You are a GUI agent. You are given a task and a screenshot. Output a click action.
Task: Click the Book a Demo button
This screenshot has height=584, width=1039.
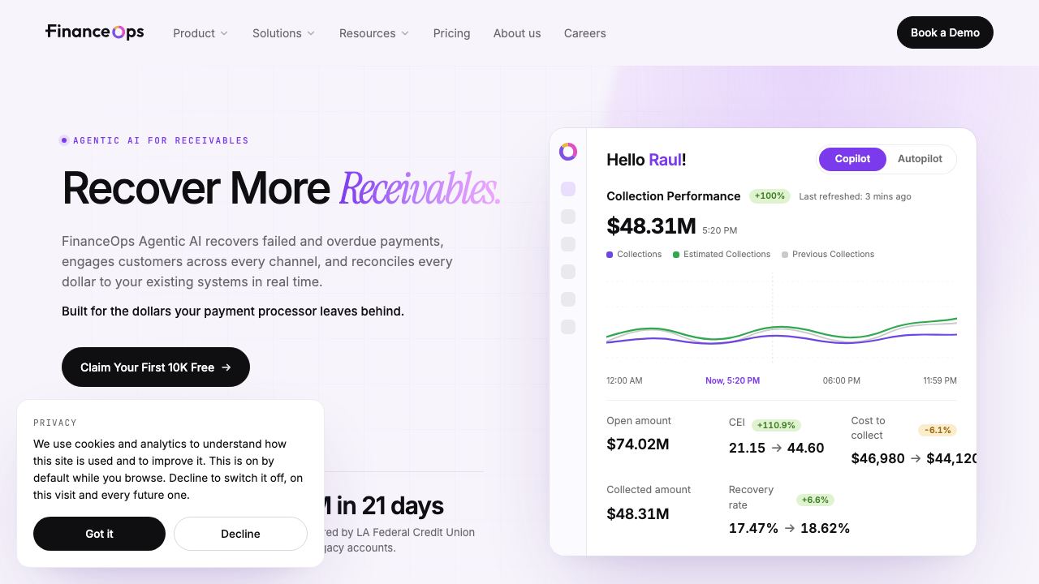945,32
